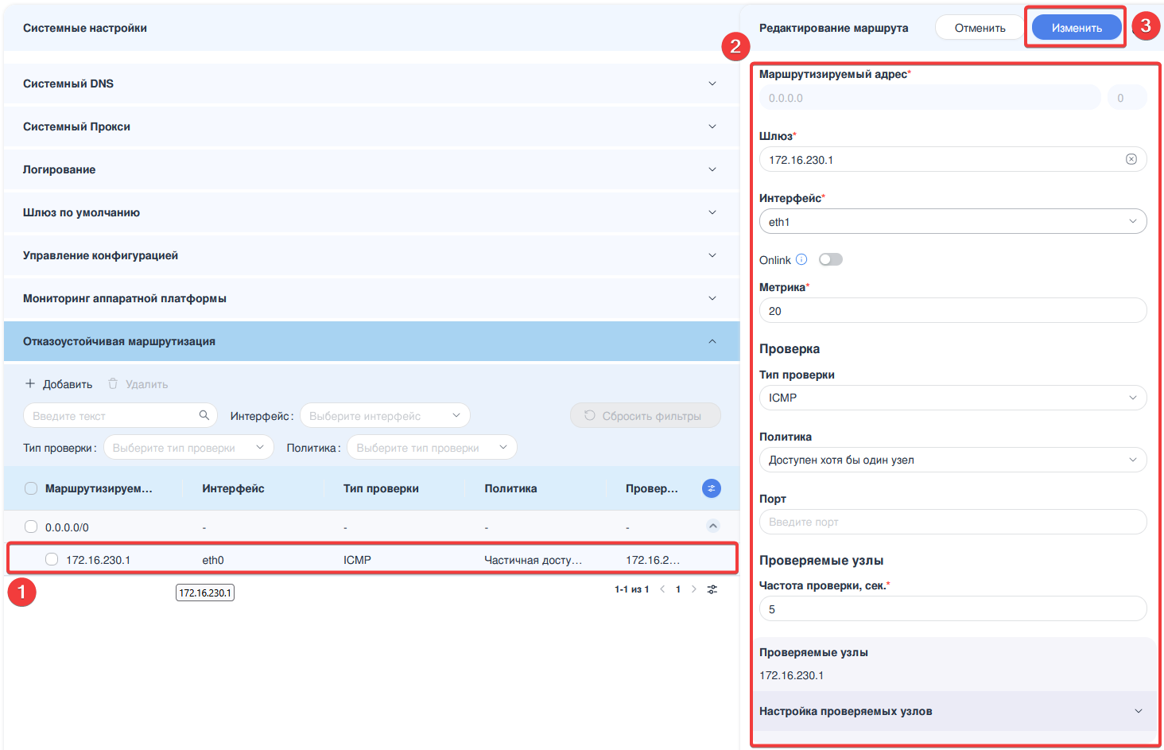Click the Изменить button
Viewport: 1164px width, 750px height.
[1077, 28]
